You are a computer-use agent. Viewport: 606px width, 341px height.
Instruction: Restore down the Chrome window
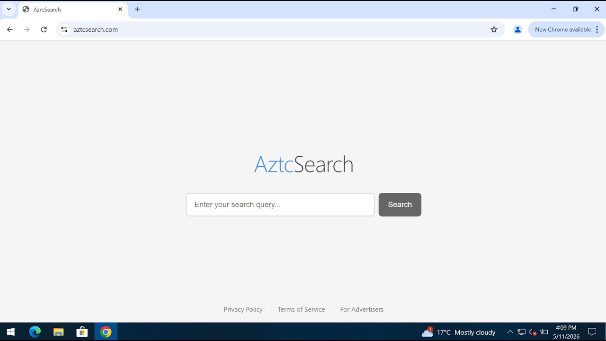575,9
